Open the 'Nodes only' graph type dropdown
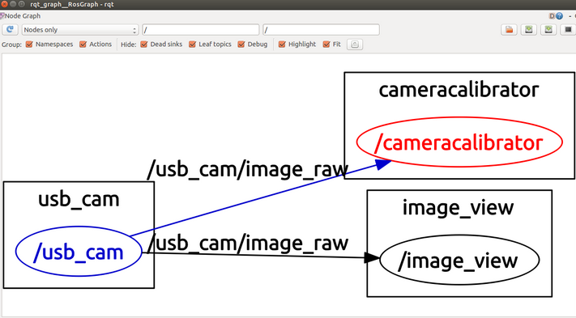Image resolution: width=576 pixels, height=318 pixels. tap(80, 30)
